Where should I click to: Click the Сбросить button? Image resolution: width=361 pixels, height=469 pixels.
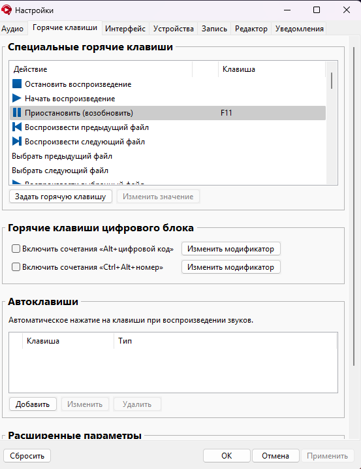(27, 456)
